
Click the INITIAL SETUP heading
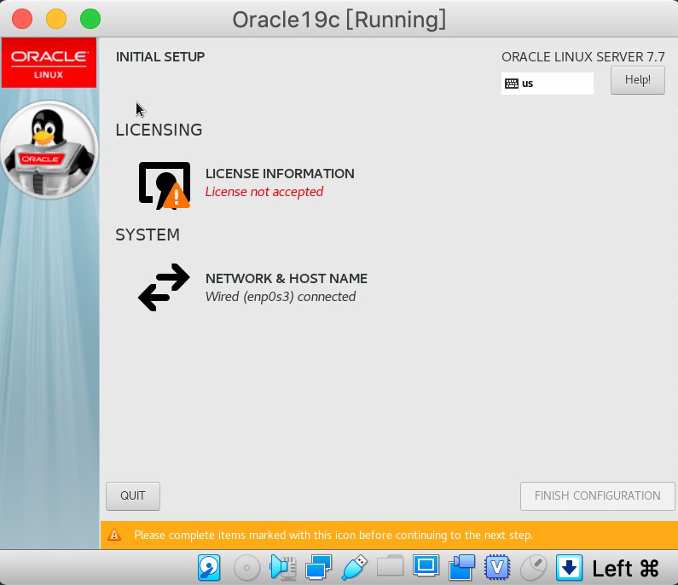click(x=160, y=57)
